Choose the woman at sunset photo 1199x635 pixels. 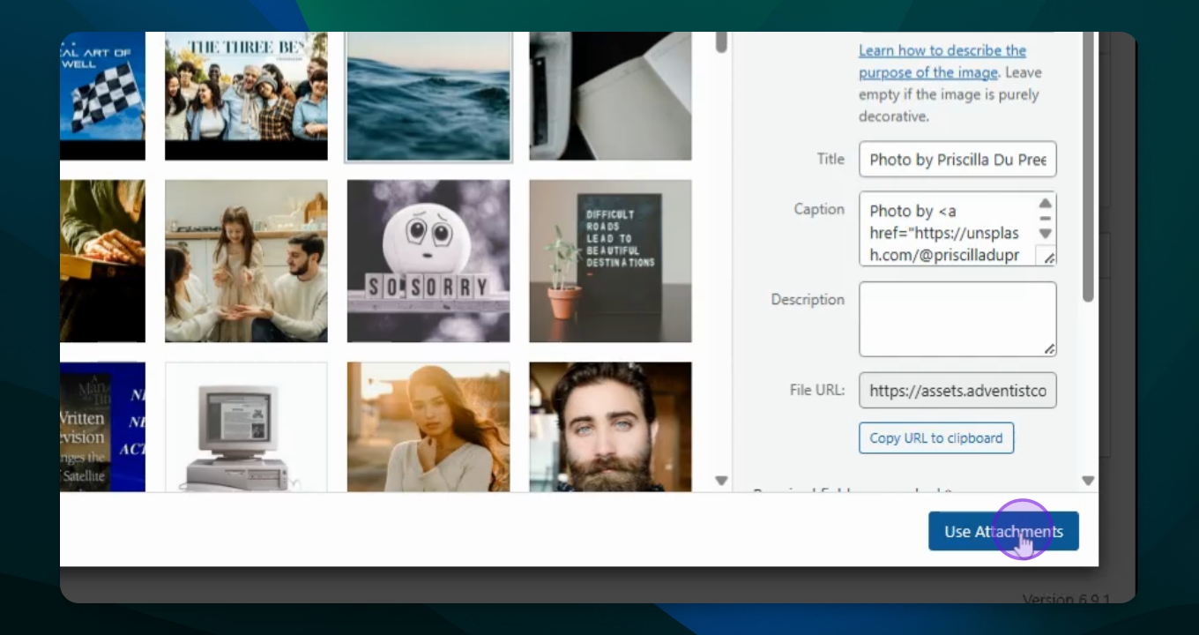[x=428, y=427]
